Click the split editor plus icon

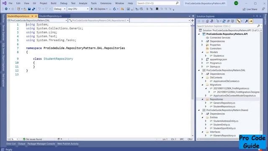pyautogui.click(x=193, y=21)
